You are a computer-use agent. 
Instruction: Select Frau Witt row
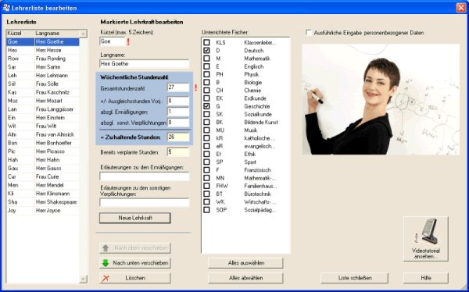43,126
